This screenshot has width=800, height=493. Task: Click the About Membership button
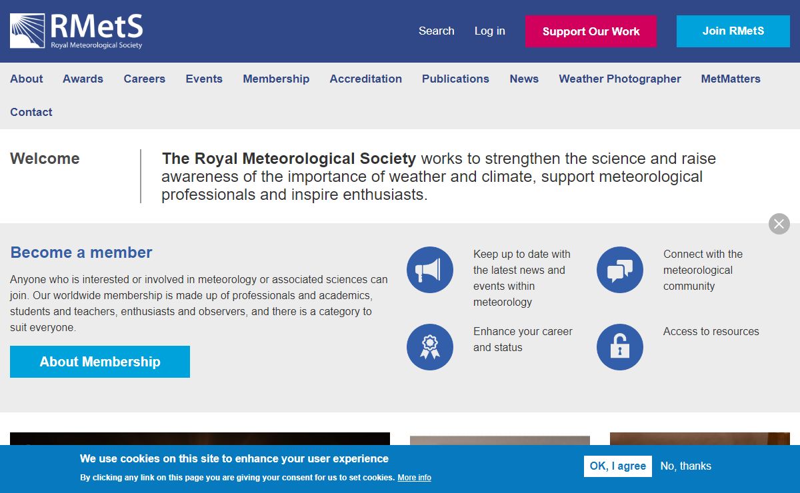(x=100, y=362)
